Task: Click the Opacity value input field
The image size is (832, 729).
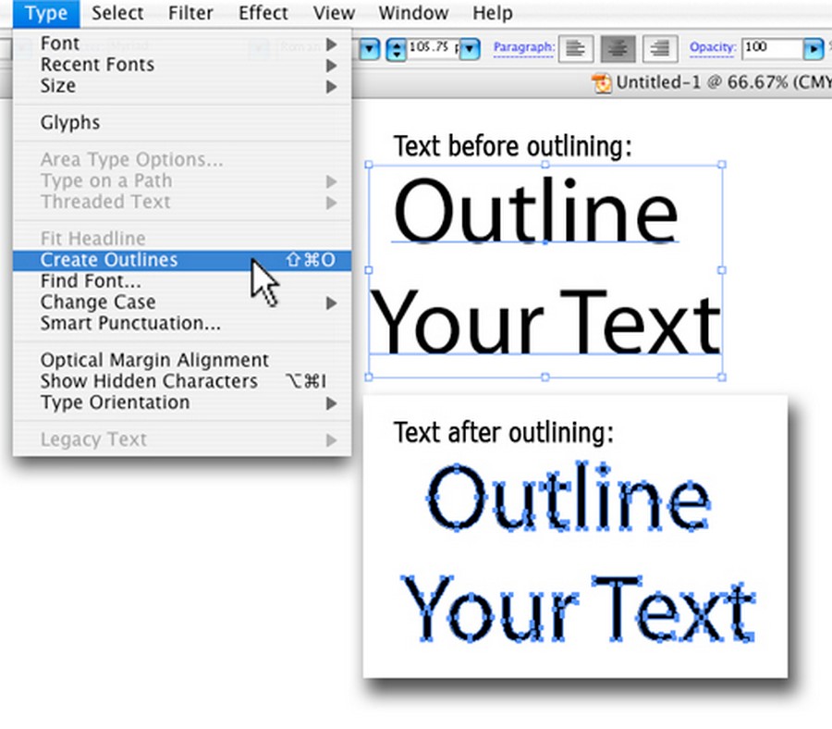Action: tap(772, 48)
